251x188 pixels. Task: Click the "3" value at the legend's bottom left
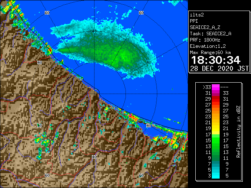pyautogui.click(x=209, y=176)
